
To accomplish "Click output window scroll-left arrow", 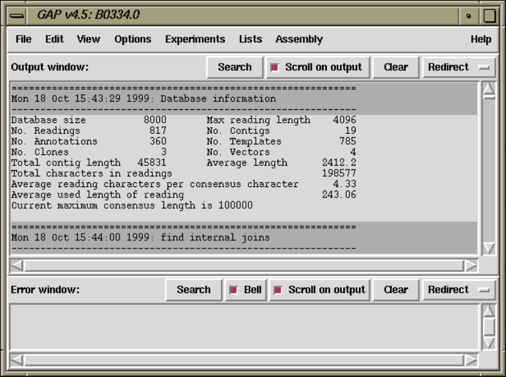I will 18,265.
